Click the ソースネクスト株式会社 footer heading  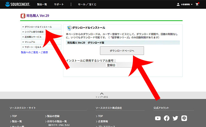109,108
